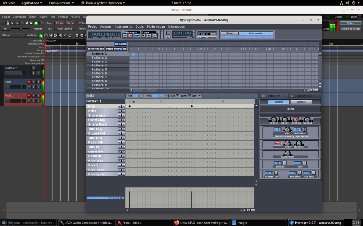
Task: Select Pattern 2 in the pattern list
Action: coord(108,58)
